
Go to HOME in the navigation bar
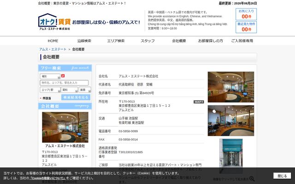(53, 41)
